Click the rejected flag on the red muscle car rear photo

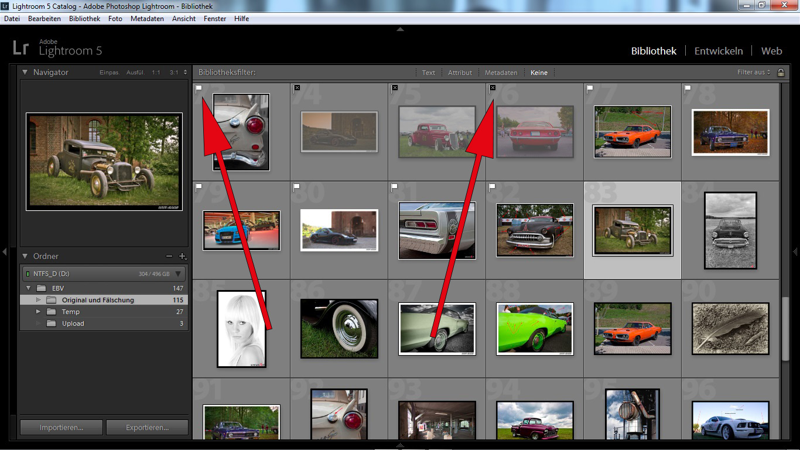pyautogui.click(x=493, y=87)
